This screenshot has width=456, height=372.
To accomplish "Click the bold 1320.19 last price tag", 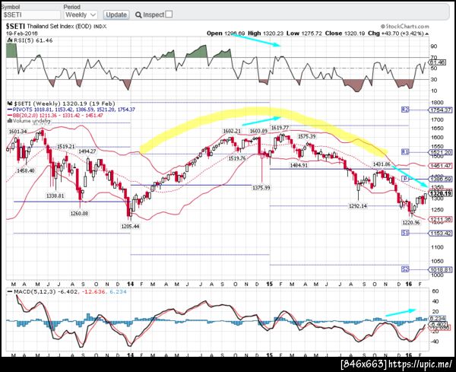I will (440, 193).
